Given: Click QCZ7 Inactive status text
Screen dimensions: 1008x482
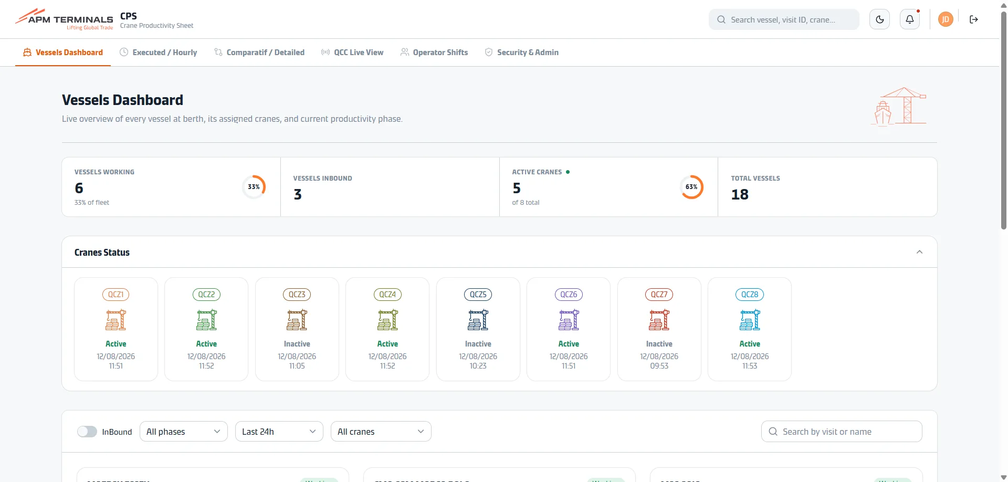Looking at the screenshot, I should point(659,344).
